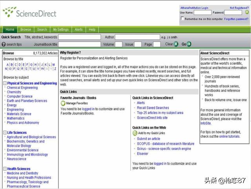Open the Elsevier quick link
The image size is (251, 189).
(x=142, y=154)
